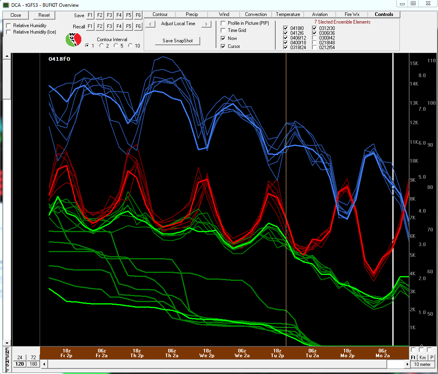This screenshot has height=374, width=438.
Task: Click the Save F1 slot button
Action: coord(90,15)
